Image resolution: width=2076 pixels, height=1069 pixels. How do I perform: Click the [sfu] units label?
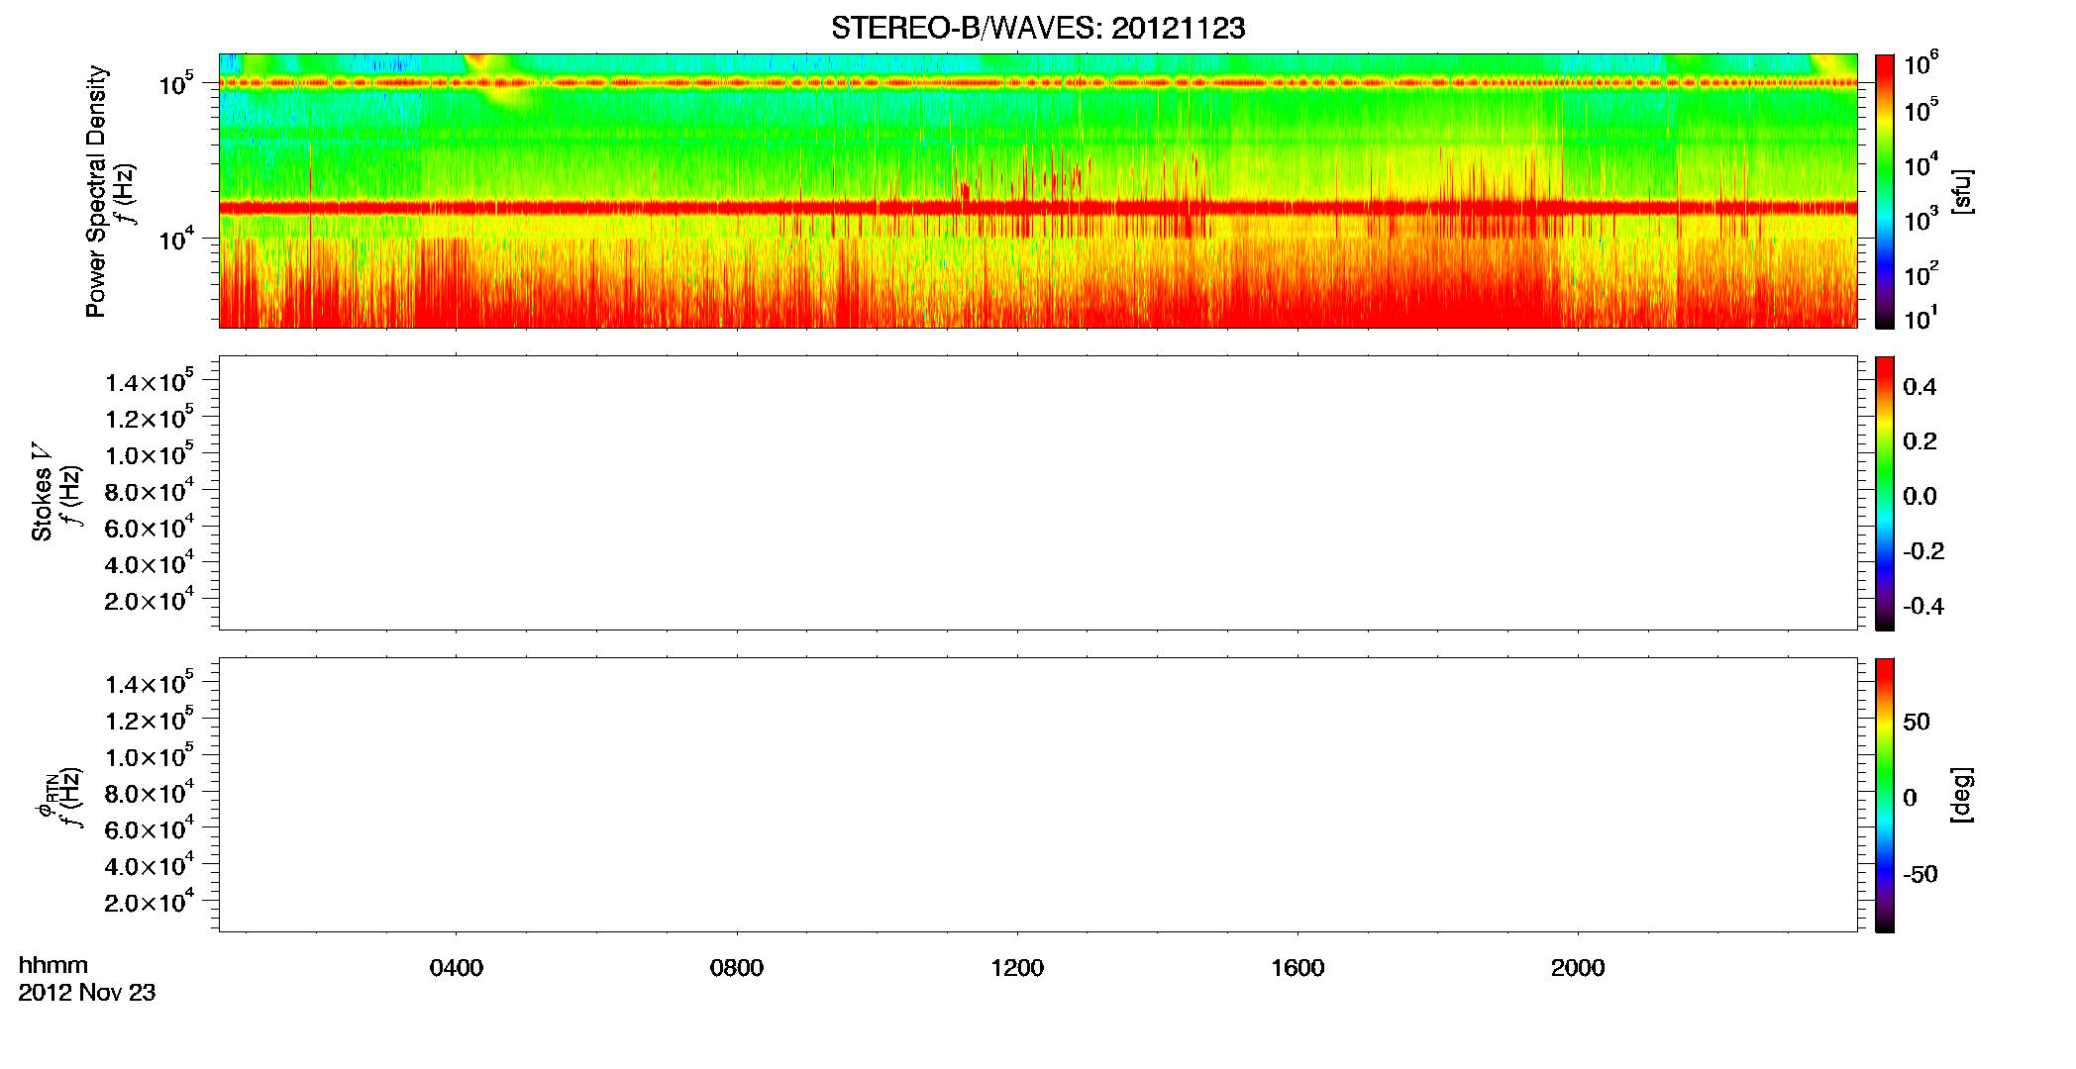(1961, 191)
